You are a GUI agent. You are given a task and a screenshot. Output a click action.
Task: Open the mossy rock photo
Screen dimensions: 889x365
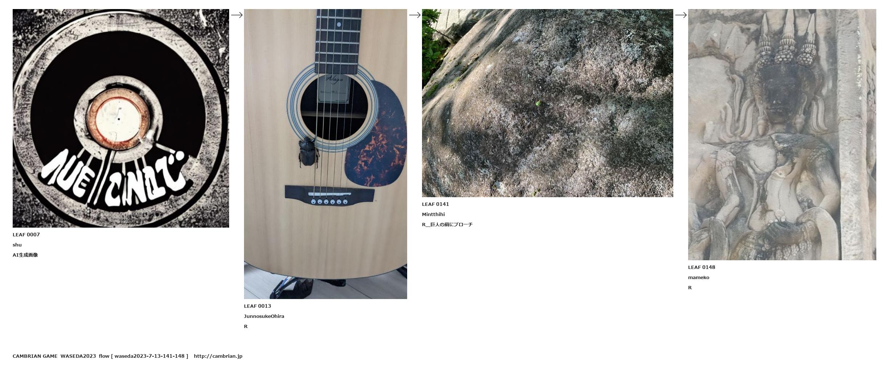[547, 103]
